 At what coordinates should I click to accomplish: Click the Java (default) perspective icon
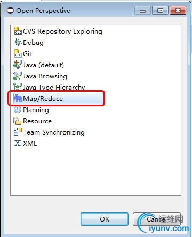click(x=18, y=65)
